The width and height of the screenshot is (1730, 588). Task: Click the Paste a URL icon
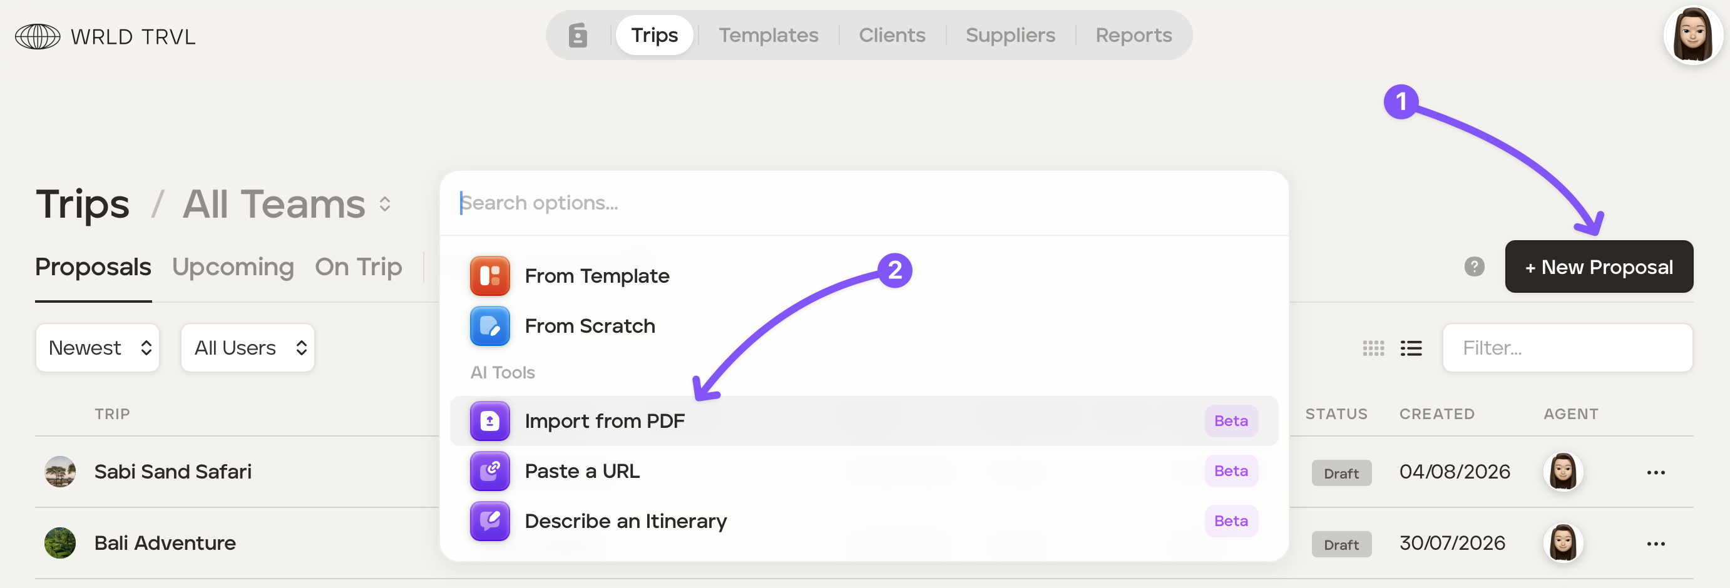(x=489, y=471)
